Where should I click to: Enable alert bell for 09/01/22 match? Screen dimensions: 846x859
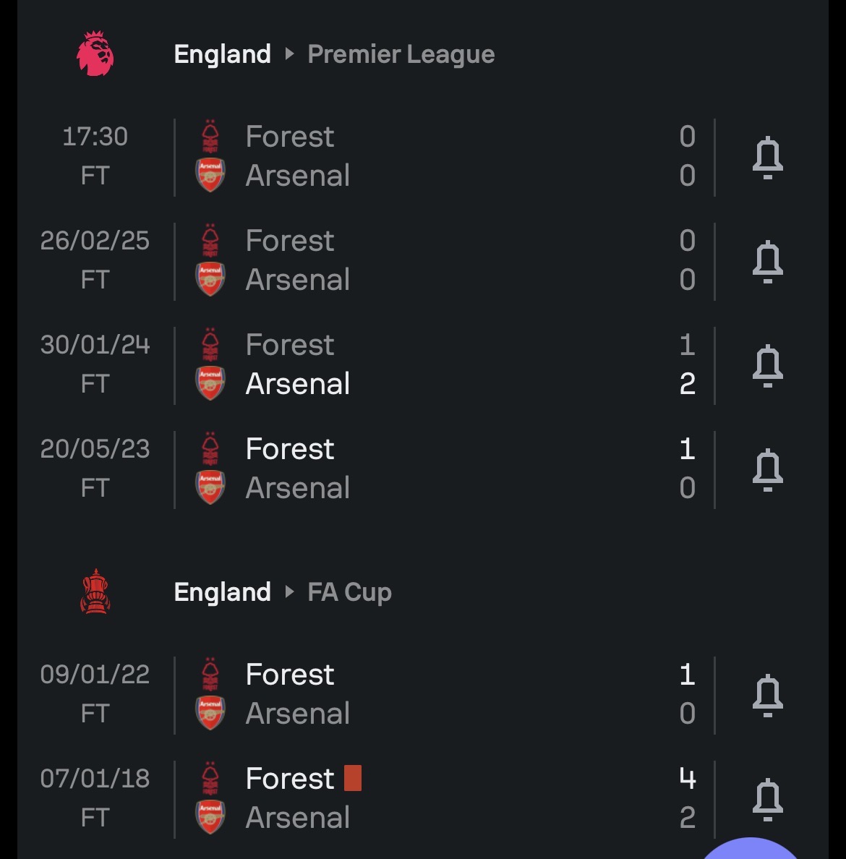pyautogui.click(x=767, y=695)
